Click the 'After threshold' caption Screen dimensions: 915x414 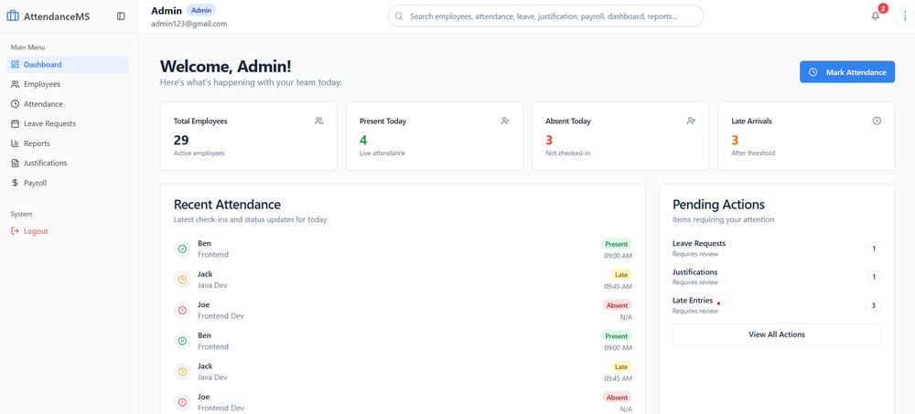click(753, 154)
